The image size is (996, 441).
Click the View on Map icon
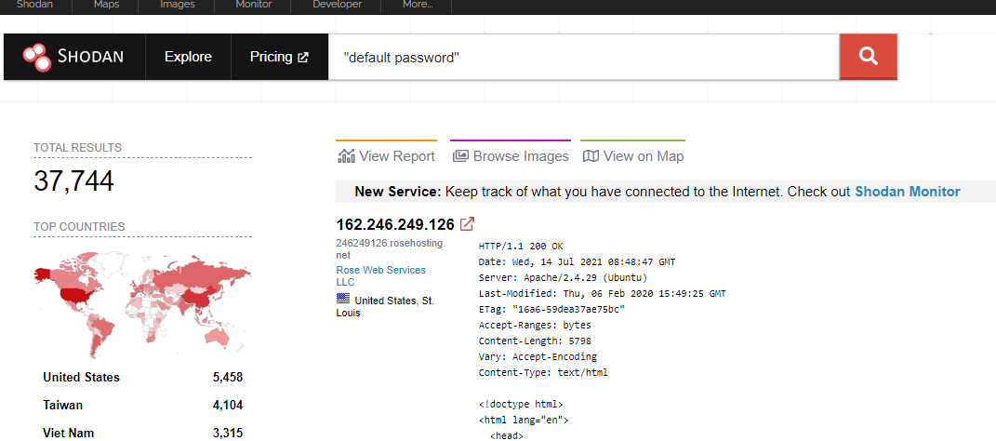point(591,156)
